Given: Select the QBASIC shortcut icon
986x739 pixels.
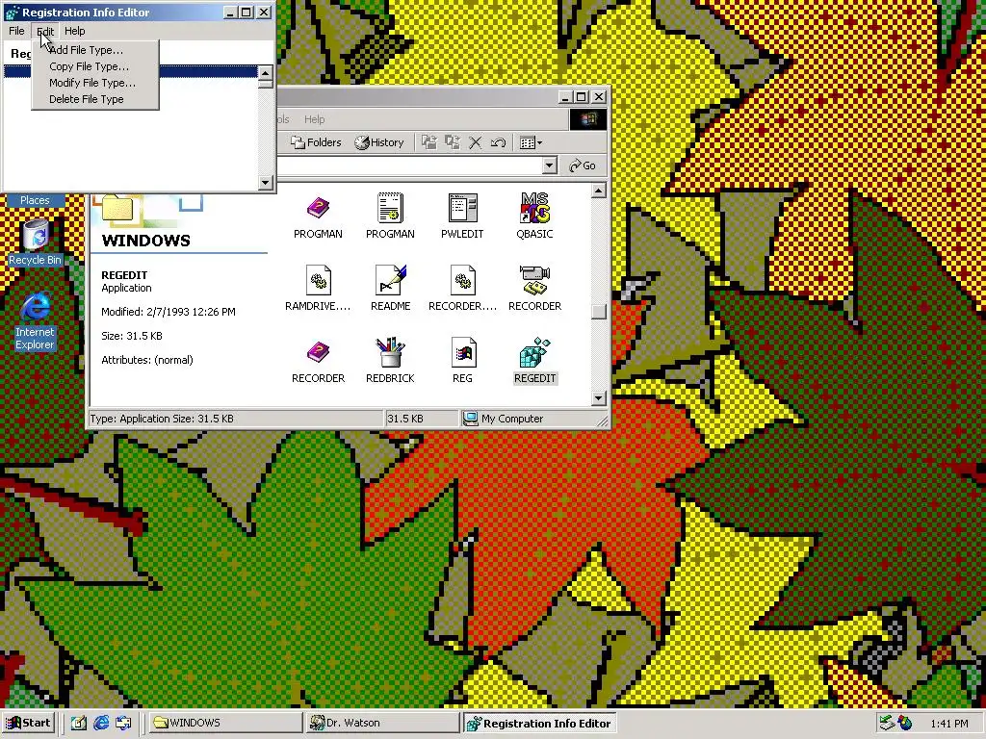Looking at the screenshot, I should [534, 208].
